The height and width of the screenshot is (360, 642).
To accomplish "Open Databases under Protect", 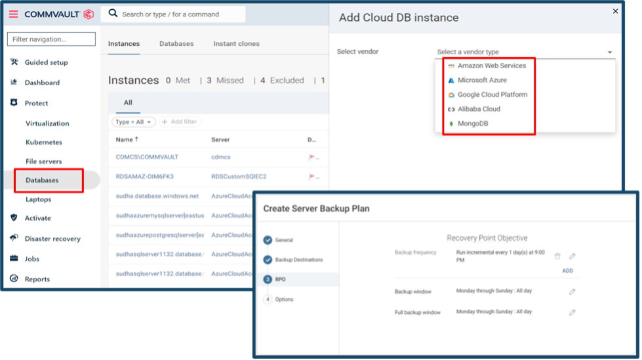I will pyautogui.click(x=42, y=180).
